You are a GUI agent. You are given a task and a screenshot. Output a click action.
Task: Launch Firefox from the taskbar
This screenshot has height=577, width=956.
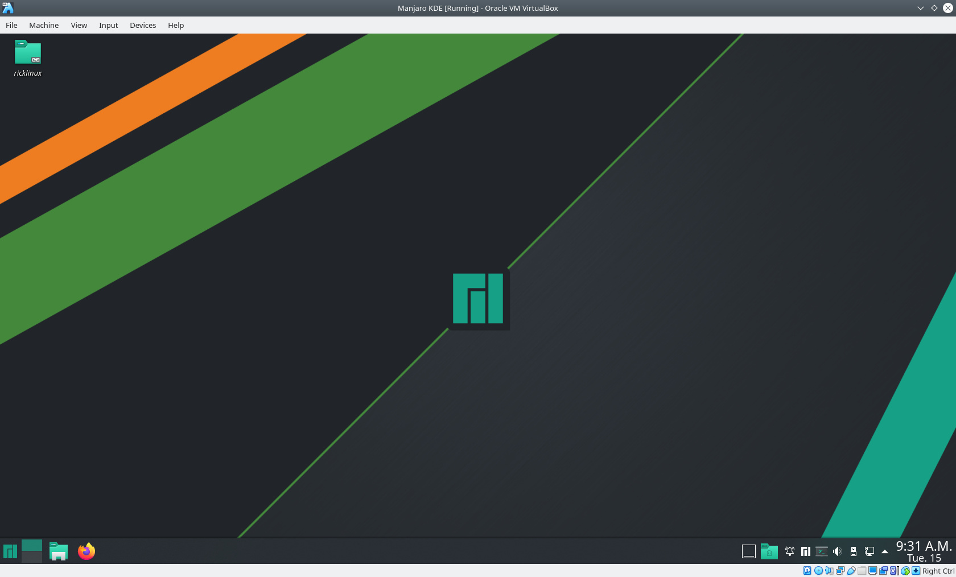[x=86, y=551]
